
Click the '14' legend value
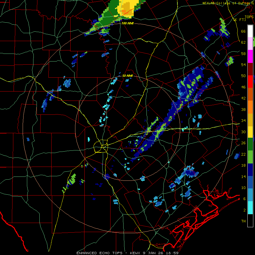(x=243, y=177)
